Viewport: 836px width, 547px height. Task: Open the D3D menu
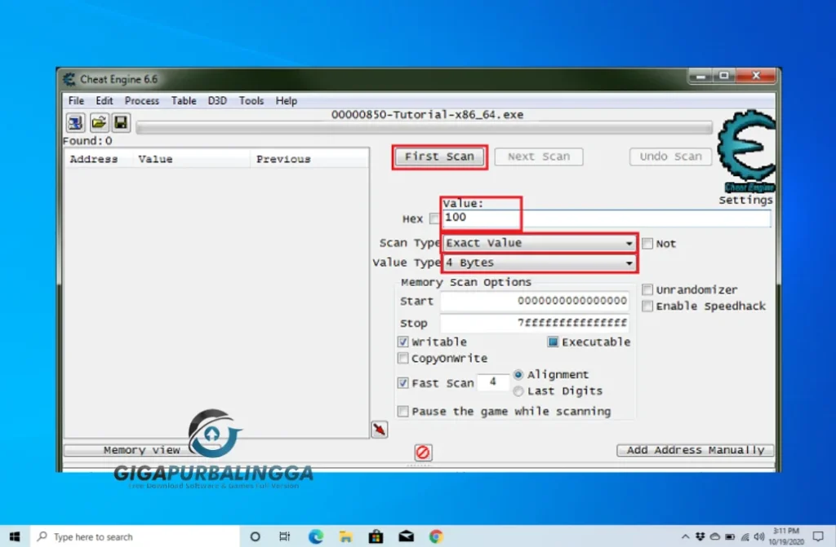pos(216,100)
